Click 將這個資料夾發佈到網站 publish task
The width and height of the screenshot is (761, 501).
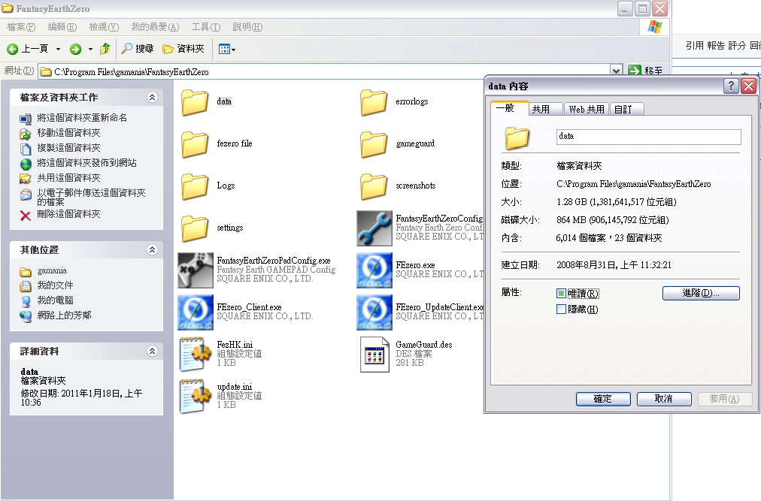[x=87, y=163]
